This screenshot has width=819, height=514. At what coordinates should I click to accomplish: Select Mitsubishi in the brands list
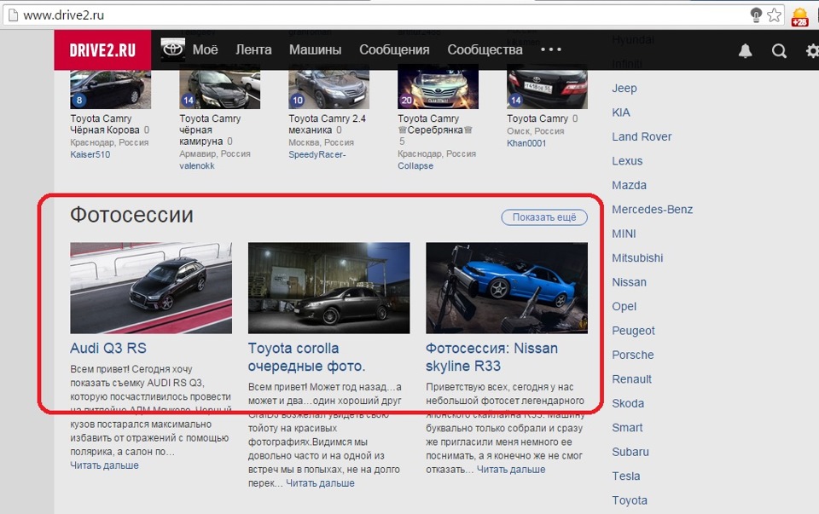(637, 257)
